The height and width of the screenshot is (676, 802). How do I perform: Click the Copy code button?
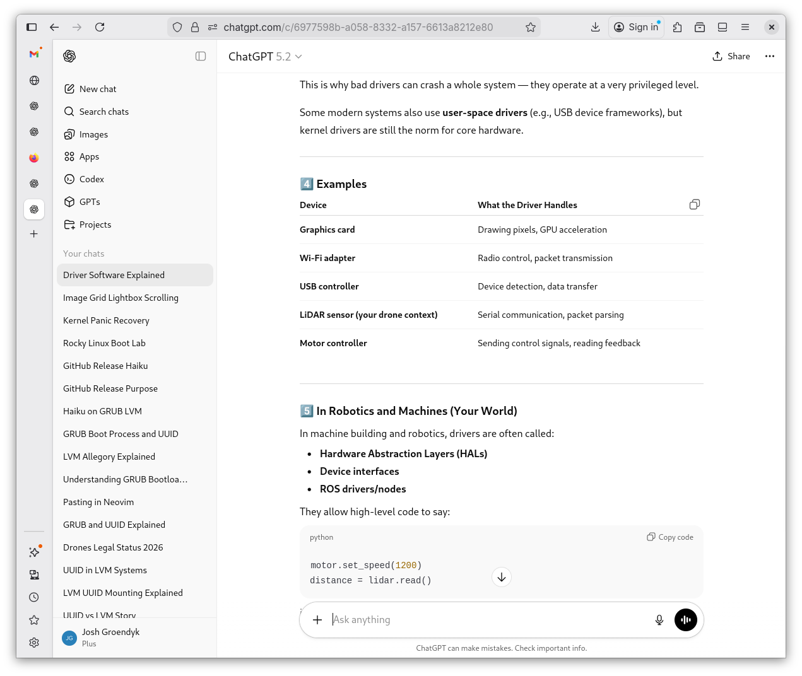click(x=669, y=537)
